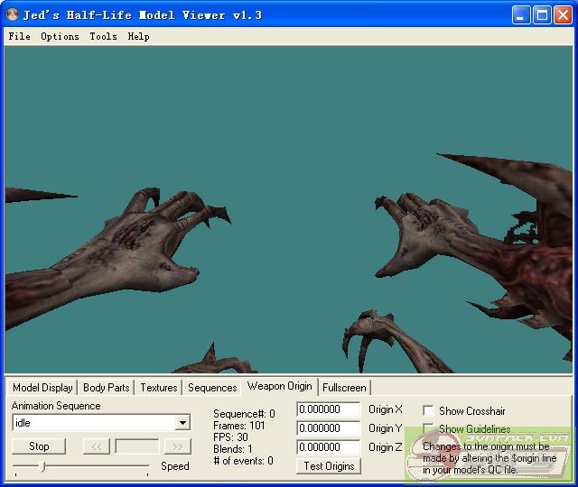Screen dimensions: 578x487
Task: Enable the Show Crosshair checkbox
Action: [x=428, y=410]
